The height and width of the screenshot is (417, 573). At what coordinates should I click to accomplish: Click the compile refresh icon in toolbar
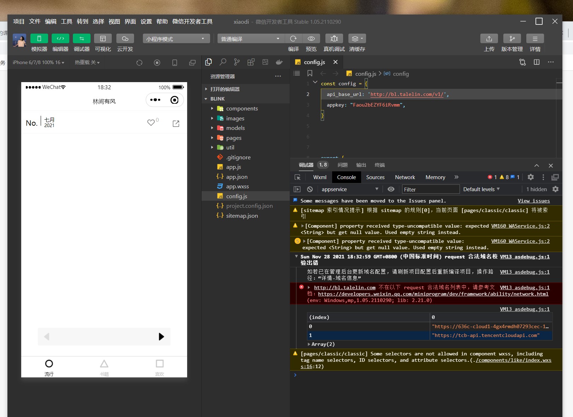tap(293, 39)
